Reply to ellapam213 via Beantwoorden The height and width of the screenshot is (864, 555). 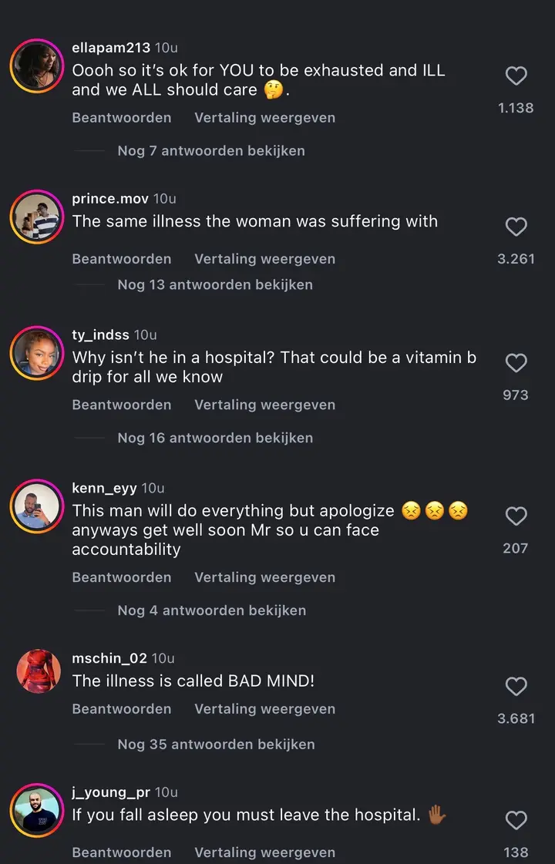tap(121, 117)
